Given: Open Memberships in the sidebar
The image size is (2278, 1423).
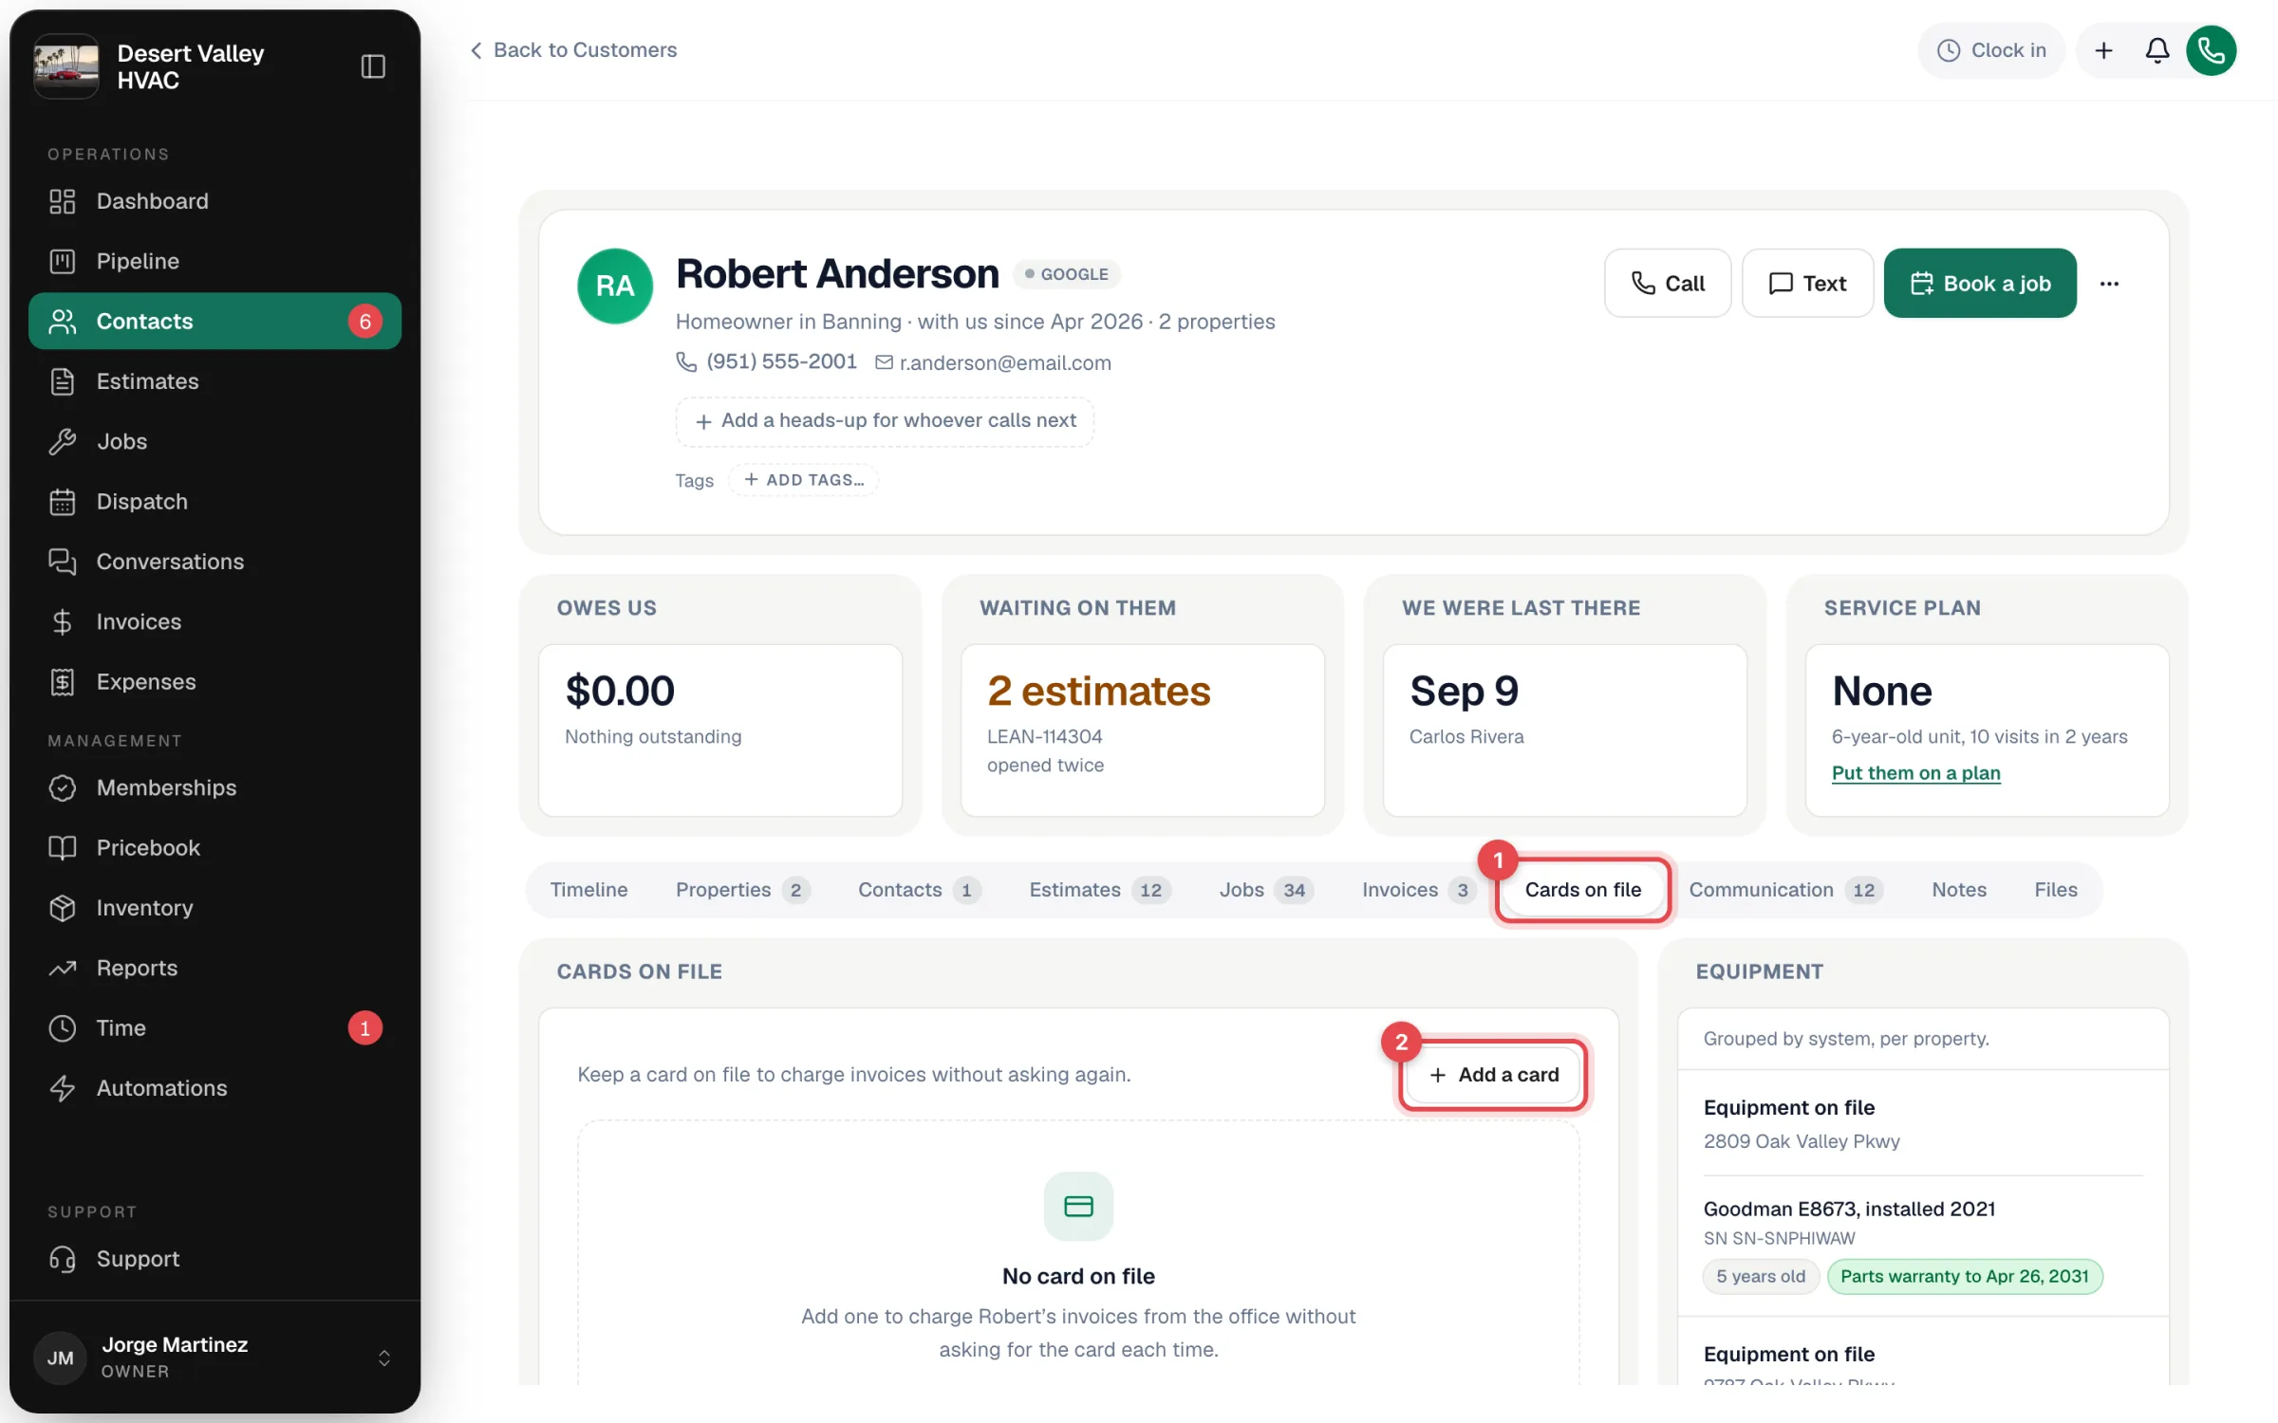Looking at the screenshot, I should coord(215,787).
